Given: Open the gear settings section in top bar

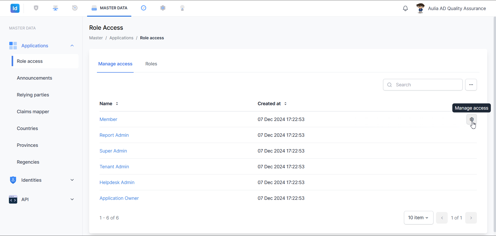Looking at the screenshot, I should pyautogui.click(x=163, y=8).
